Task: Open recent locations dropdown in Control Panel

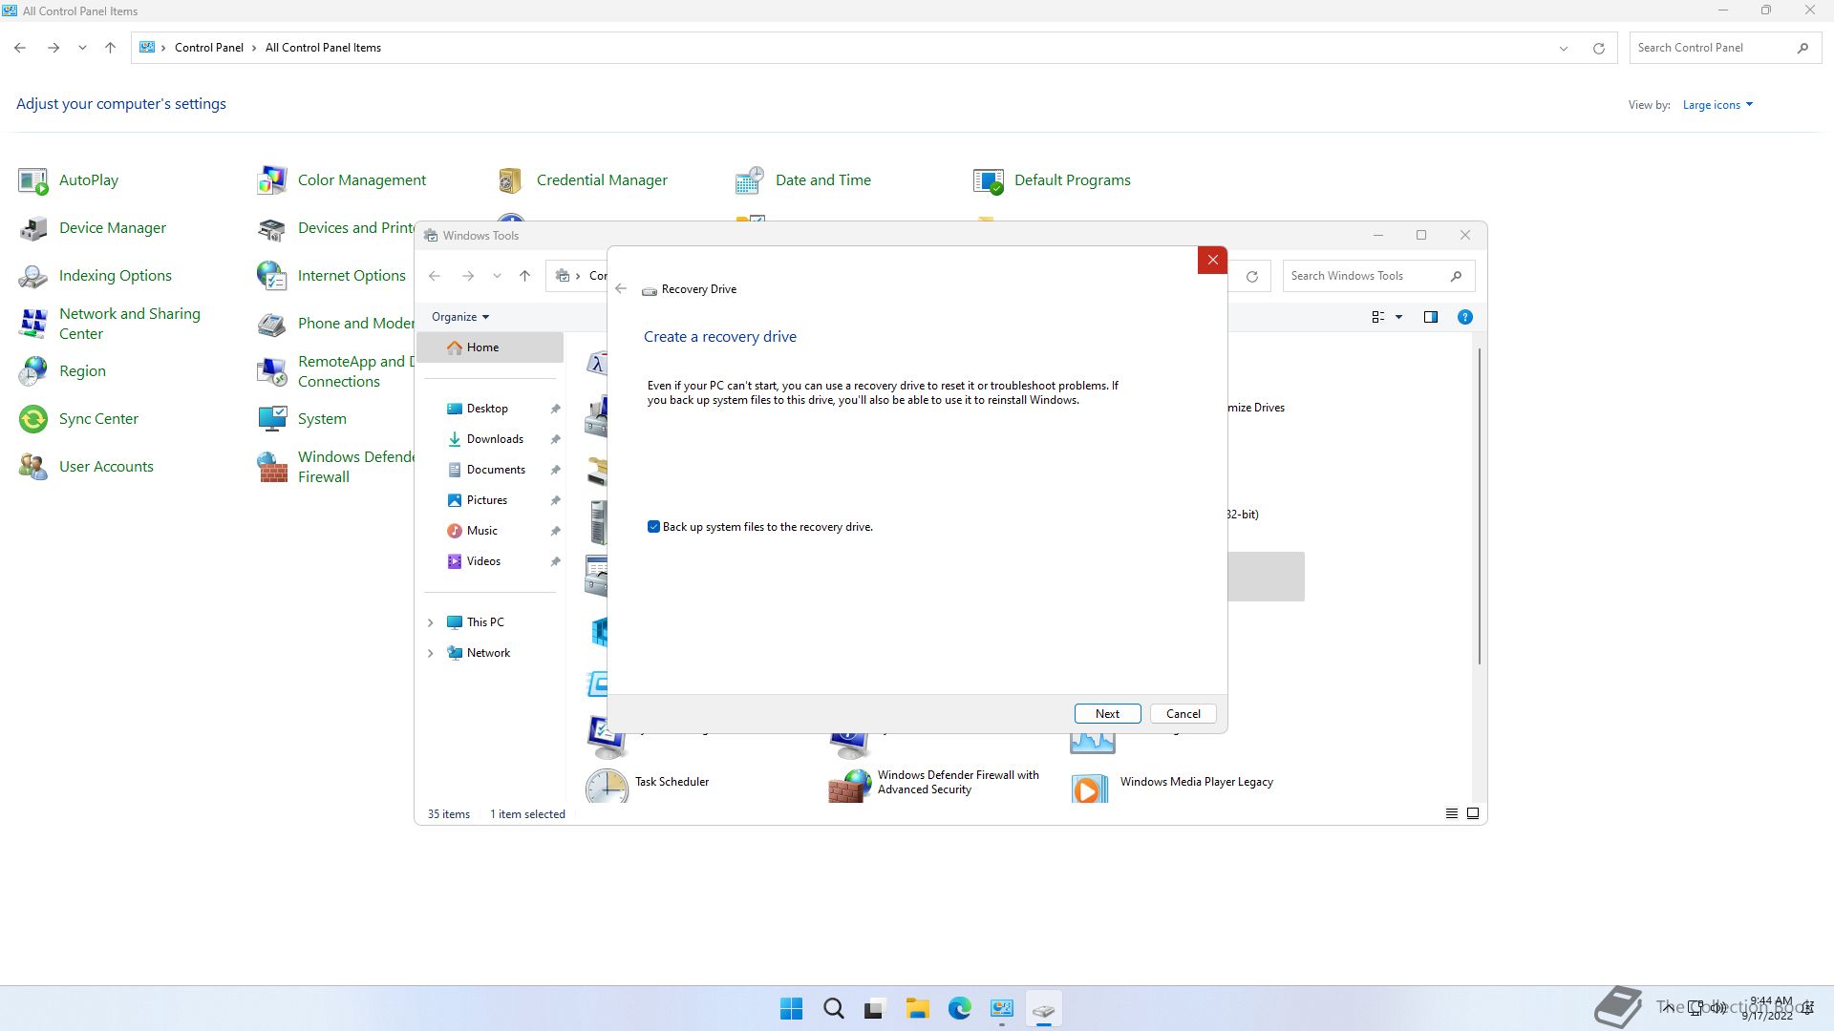Action: click(x=82, y=48)
